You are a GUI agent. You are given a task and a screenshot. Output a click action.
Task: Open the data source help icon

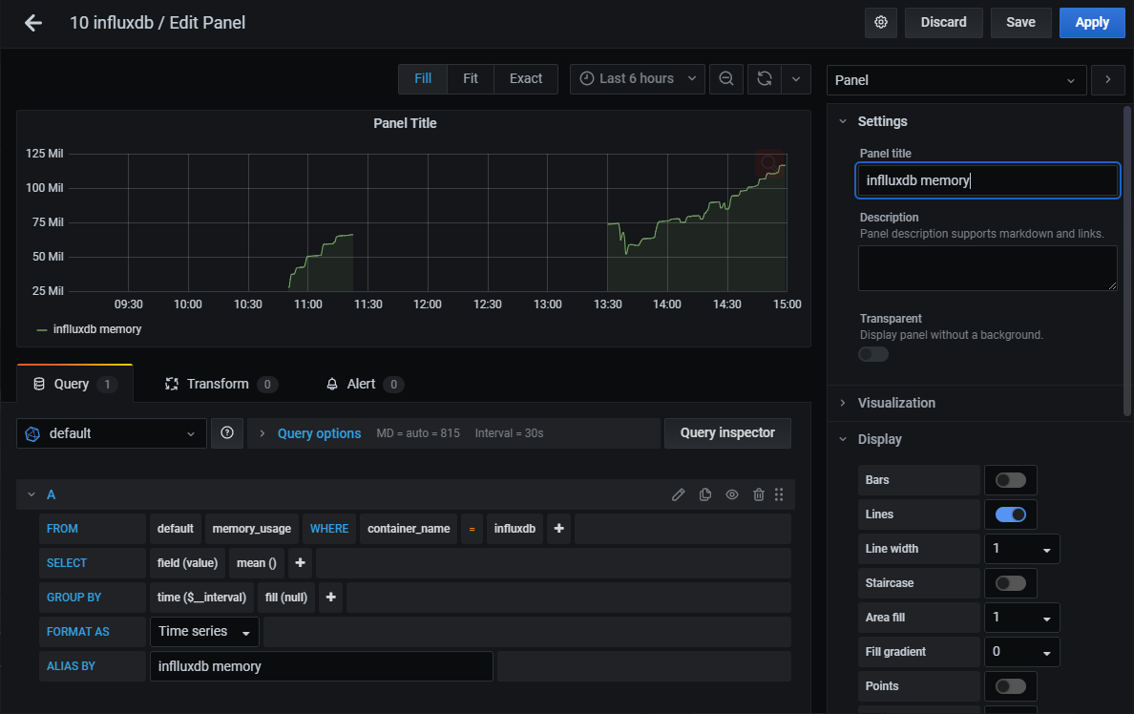227,432
